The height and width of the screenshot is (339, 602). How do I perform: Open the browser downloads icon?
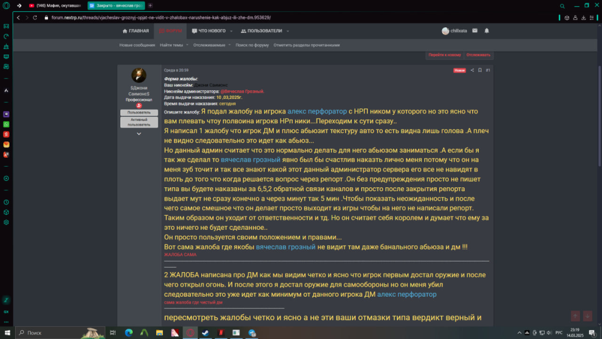click(584, 18)
